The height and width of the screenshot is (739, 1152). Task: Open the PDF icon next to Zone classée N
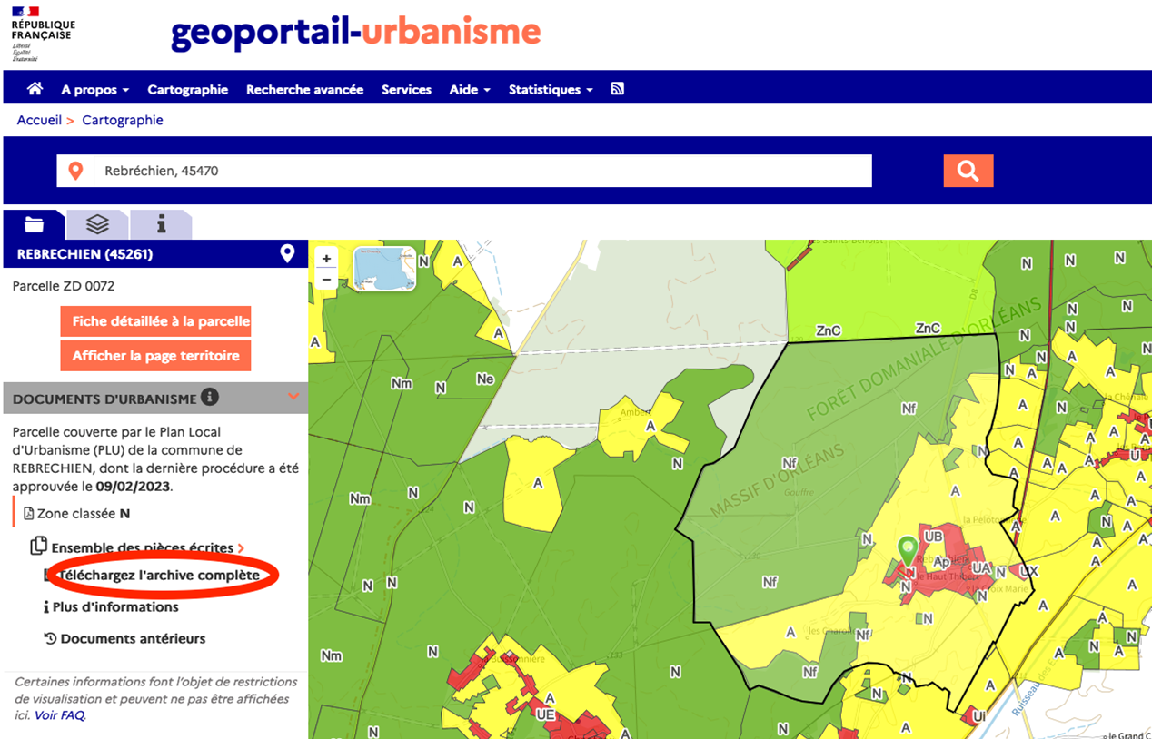(x=28, y=514)
